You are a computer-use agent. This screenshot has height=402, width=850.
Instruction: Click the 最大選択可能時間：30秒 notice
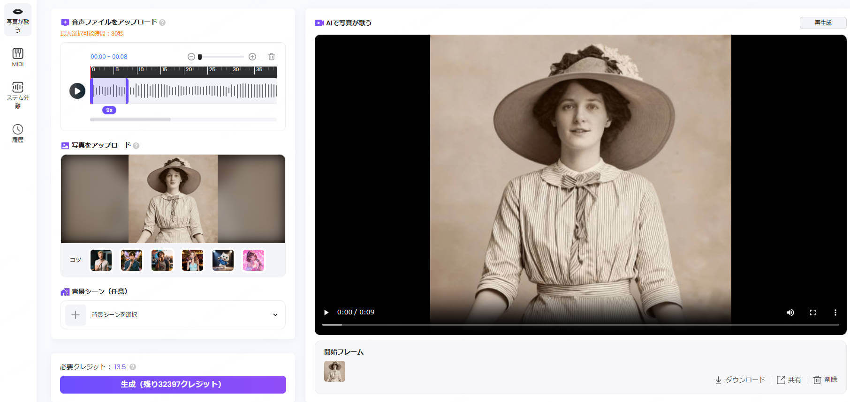[x=92, y=34]
